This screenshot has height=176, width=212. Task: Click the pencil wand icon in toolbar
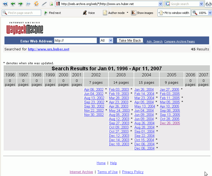click(x=44, y=4)
